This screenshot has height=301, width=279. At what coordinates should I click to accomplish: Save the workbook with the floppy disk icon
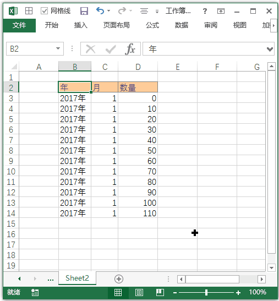pos(84,11)
